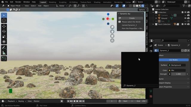Open timeline Marker menu
This screenshot has height=107, width=191.
(36, 101)
